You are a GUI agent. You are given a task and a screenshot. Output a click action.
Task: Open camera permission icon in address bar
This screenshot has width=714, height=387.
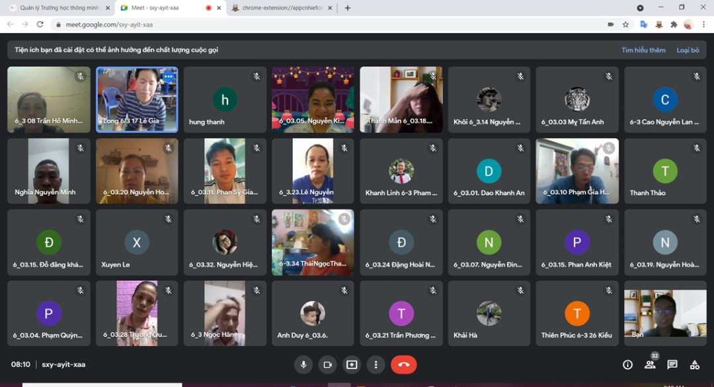point(611,24)
